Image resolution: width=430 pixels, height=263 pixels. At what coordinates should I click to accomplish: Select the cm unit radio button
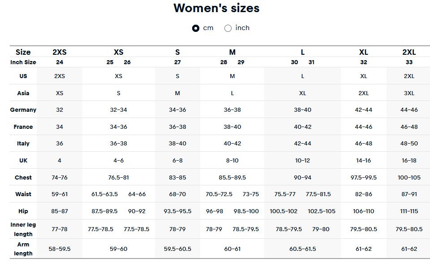click(196, 28)
